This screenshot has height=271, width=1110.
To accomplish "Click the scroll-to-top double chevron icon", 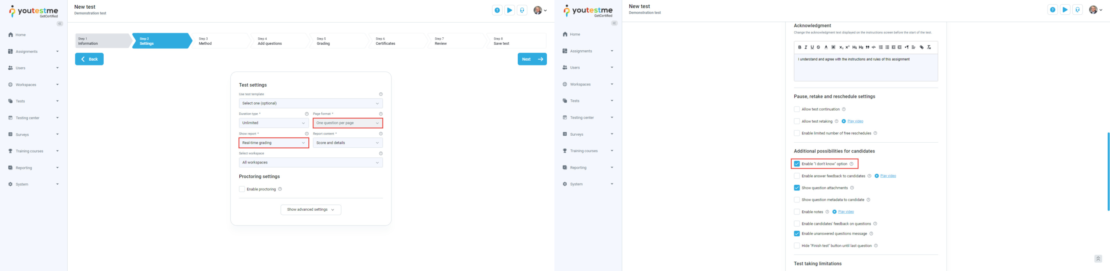I will pos(1098,259).
